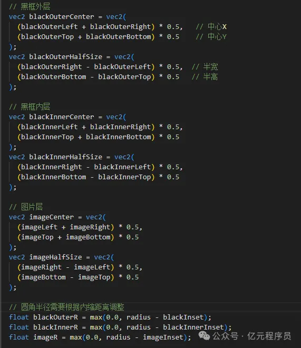301x348 pixels.
Task: Click the 图片层 comment line
Action: tap(26, 207)
